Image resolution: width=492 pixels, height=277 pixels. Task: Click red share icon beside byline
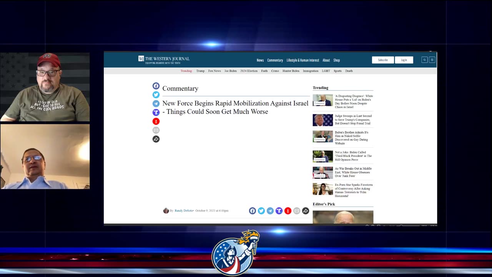(288, 210)
